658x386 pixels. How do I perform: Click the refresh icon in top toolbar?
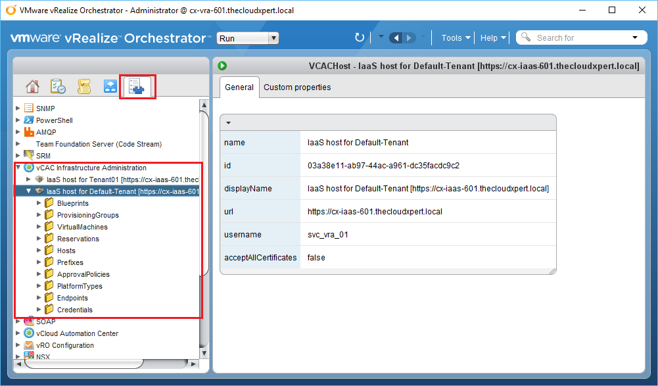click(x=359, y=37)
